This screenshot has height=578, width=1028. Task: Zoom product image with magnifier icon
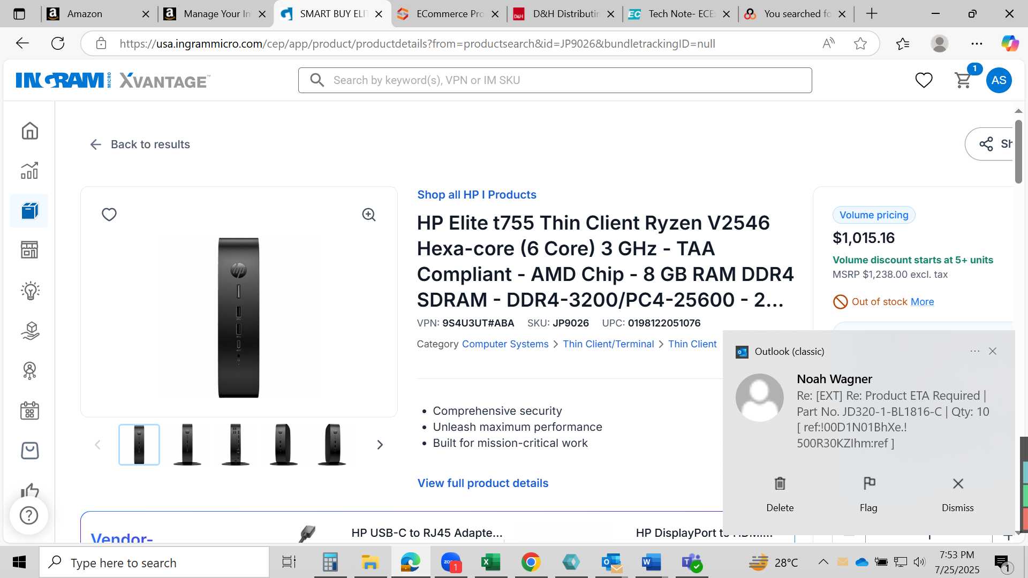369,215
